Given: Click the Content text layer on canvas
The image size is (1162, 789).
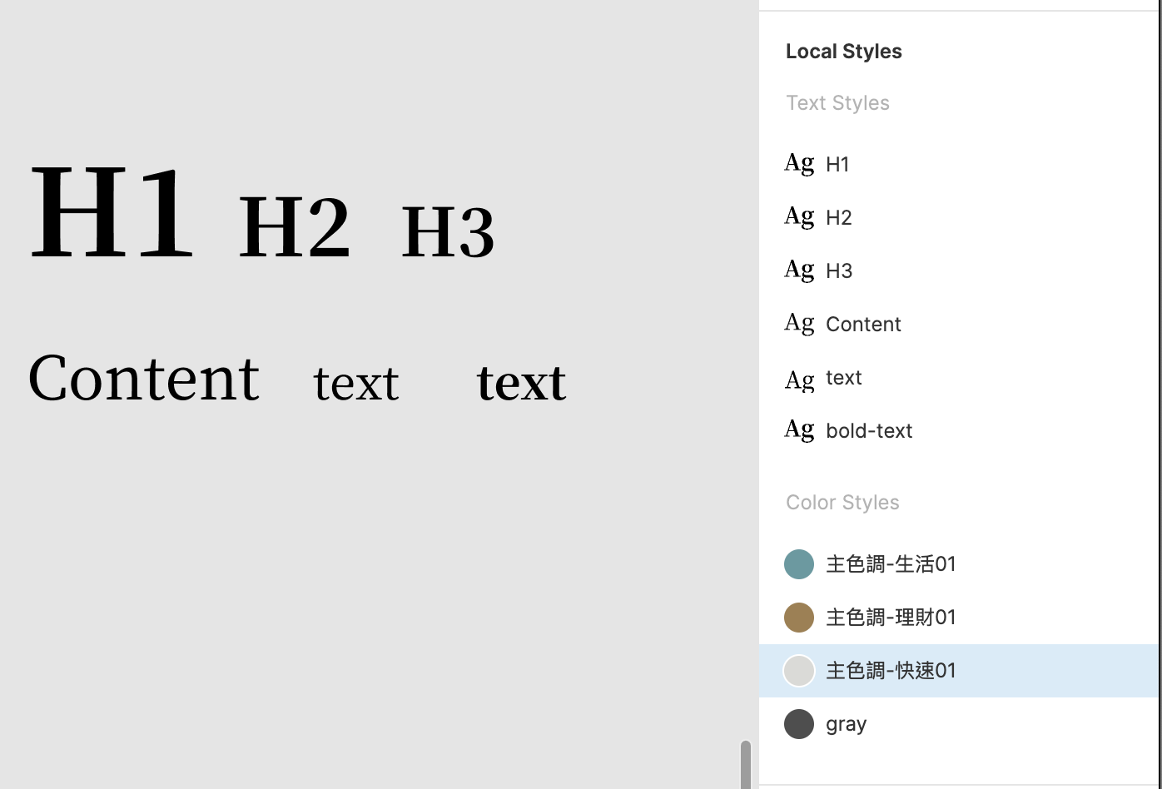Looking at the screenshot, I should click(144, 378).
